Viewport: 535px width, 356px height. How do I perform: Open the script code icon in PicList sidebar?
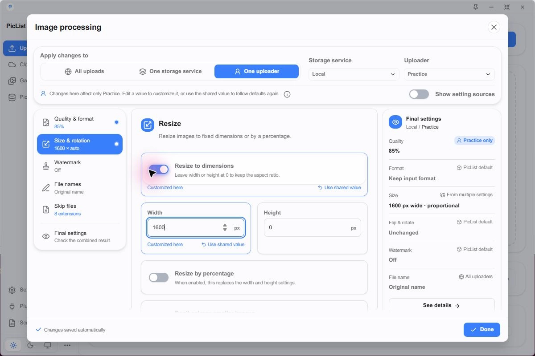tap(12, 323)
